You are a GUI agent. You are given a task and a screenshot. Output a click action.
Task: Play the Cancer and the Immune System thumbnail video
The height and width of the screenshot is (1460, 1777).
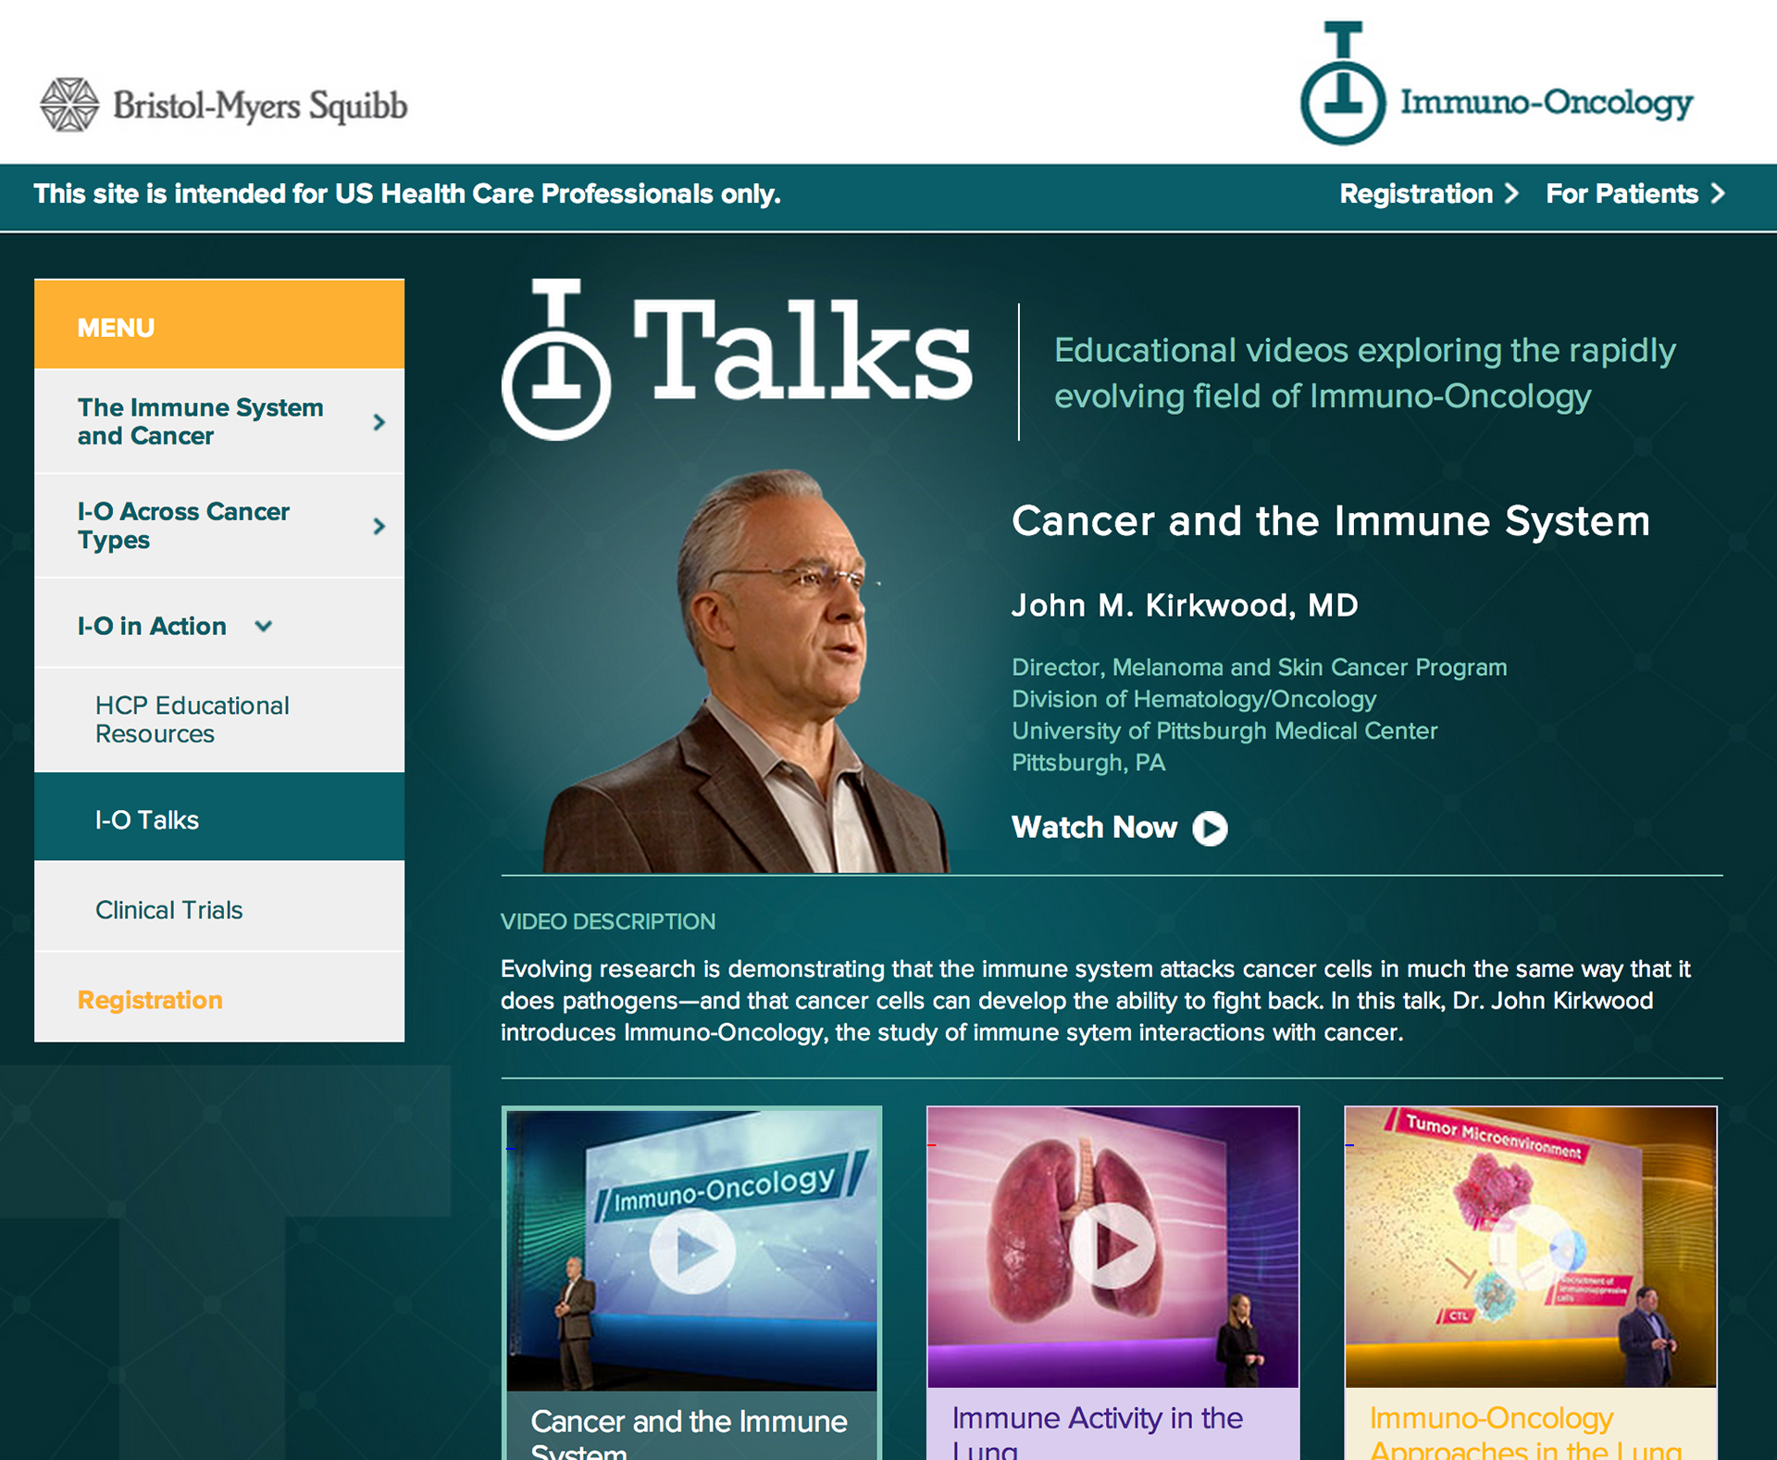tap(691, 1250)
